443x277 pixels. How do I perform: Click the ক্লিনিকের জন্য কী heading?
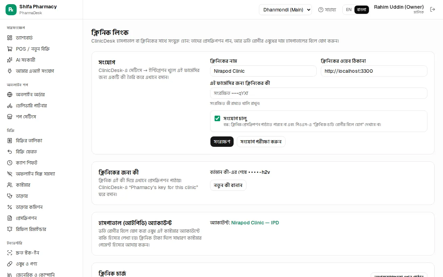coord(119,172)
